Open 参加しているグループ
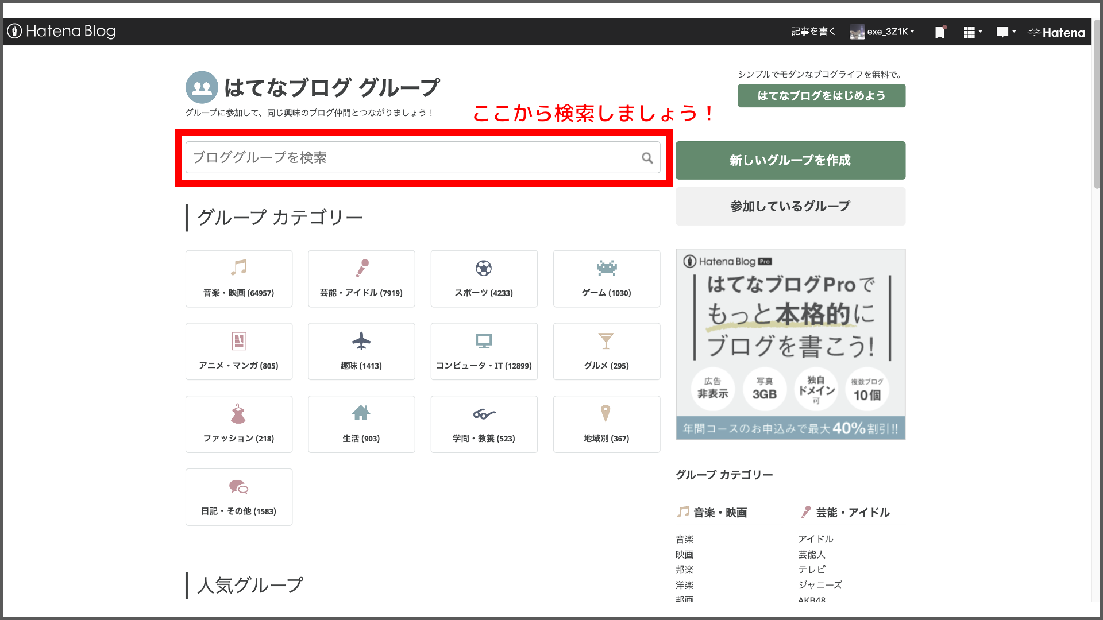1103x620 pixels. pos(790,206)
